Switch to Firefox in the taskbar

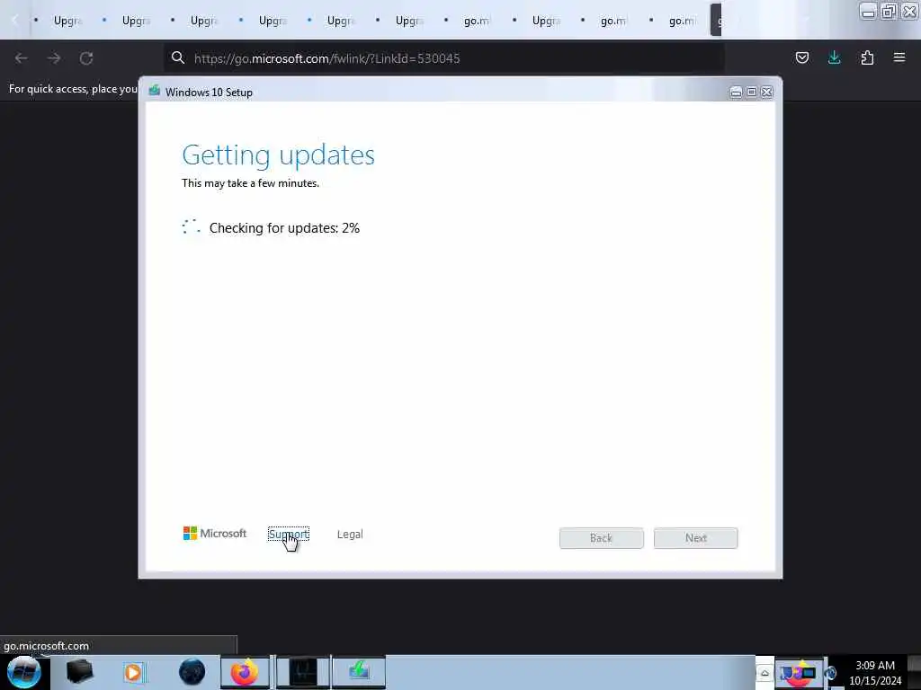pos(245,672)
